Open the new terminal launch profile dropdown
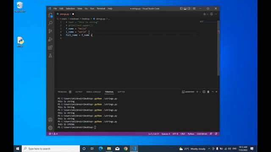This screenshot has width=271, height=152. tap(200, 92)
